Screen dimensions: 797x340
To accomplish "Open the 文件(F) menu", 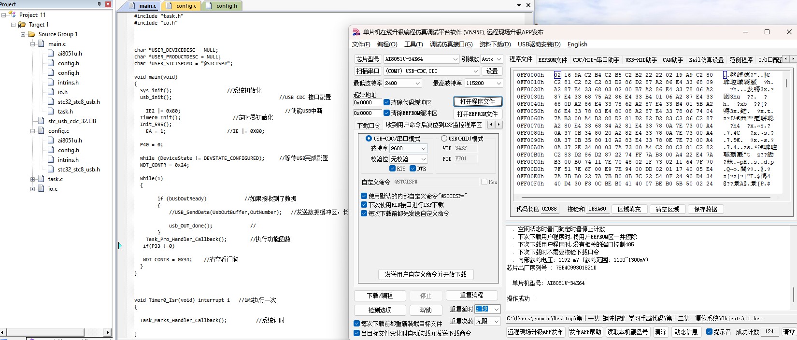I will coord(361,44).
